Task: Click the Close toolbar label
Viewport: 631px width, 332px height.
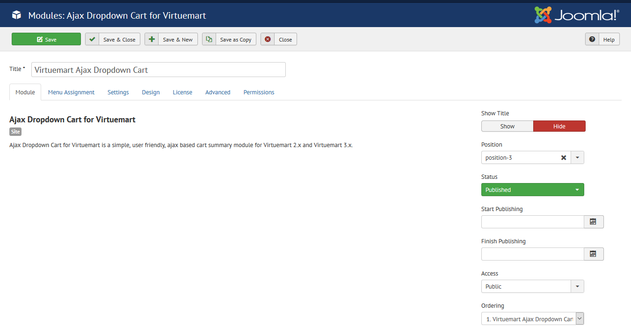Action: point(285,40)
